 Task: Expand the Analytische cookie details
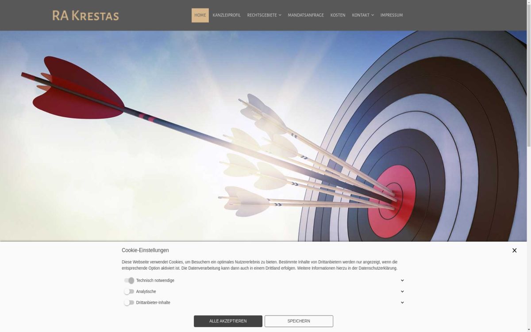(x=402, y=291)
